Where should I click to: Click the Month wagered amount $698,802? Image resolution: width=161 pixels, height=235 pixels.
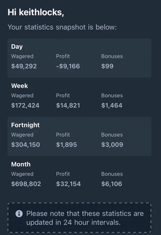(26, 184)
